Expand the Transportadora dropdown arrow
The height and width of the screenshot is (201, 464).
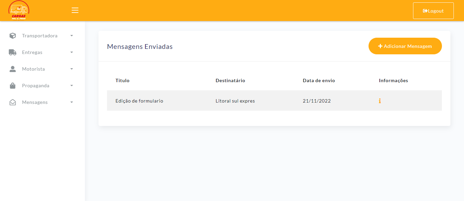click(x=72, y=36)
